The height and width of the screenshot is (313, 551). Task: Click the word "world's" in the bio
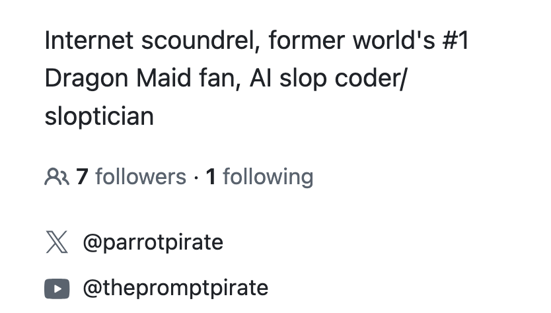(382, 41)
